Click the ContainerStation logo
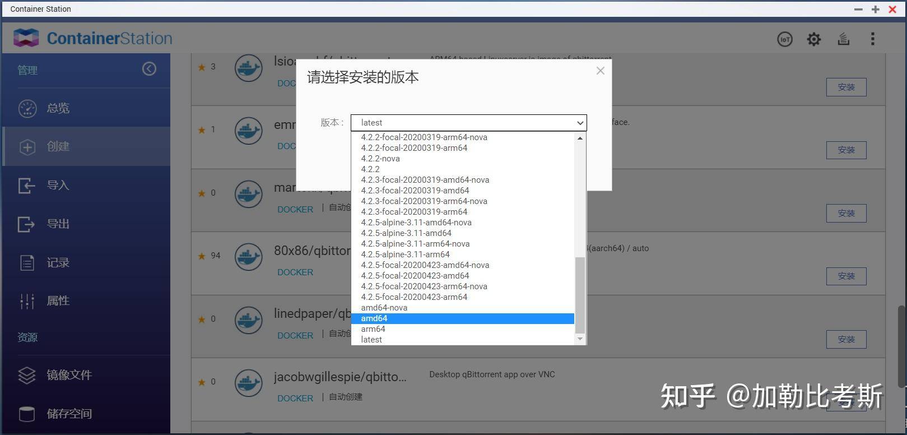Viewport: 907px width, 435px height. click(x=93, y=38)
